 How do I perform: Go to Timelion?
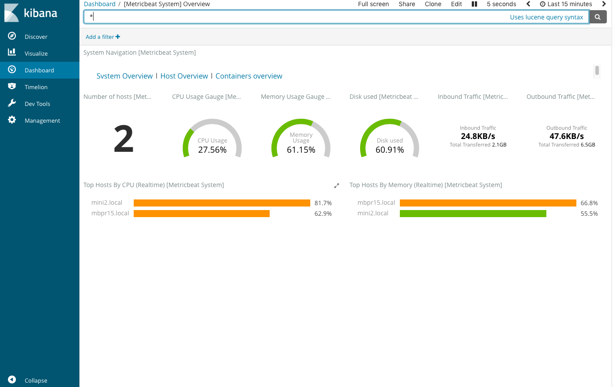[40, 87]
